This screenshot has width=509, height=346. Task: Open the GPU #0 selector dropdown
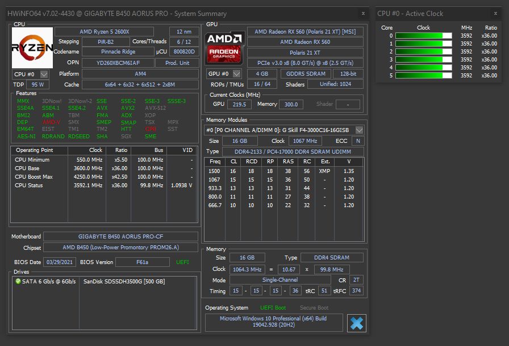coord(237,74)
